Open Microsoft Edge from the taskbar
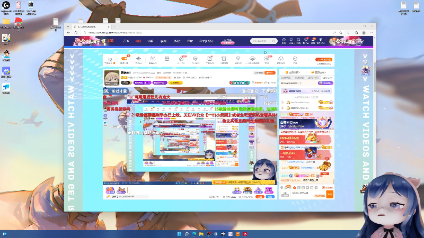This screenshot has height=238, width=424. coord(194,234)
